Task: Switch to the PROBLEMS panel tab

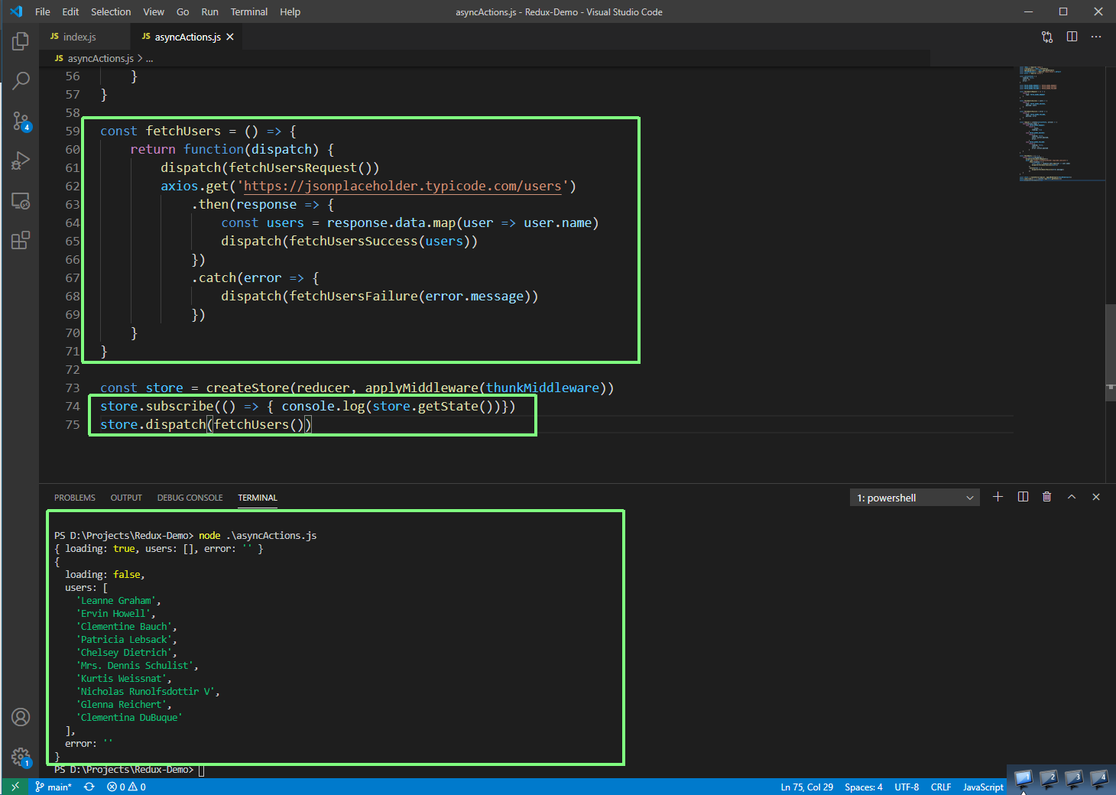Action: click(75, 498)
